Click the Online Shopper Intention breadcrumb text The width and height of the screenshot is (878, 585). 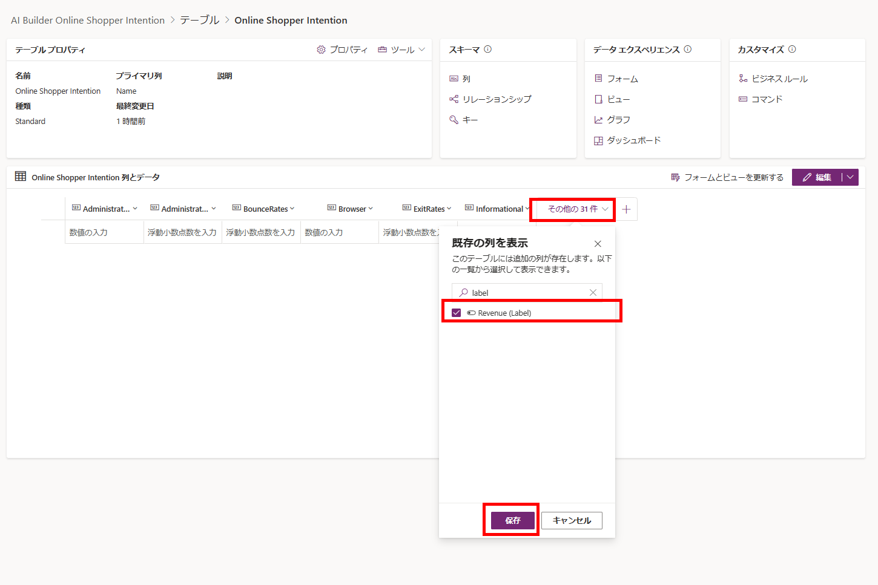tap(291, 20)
